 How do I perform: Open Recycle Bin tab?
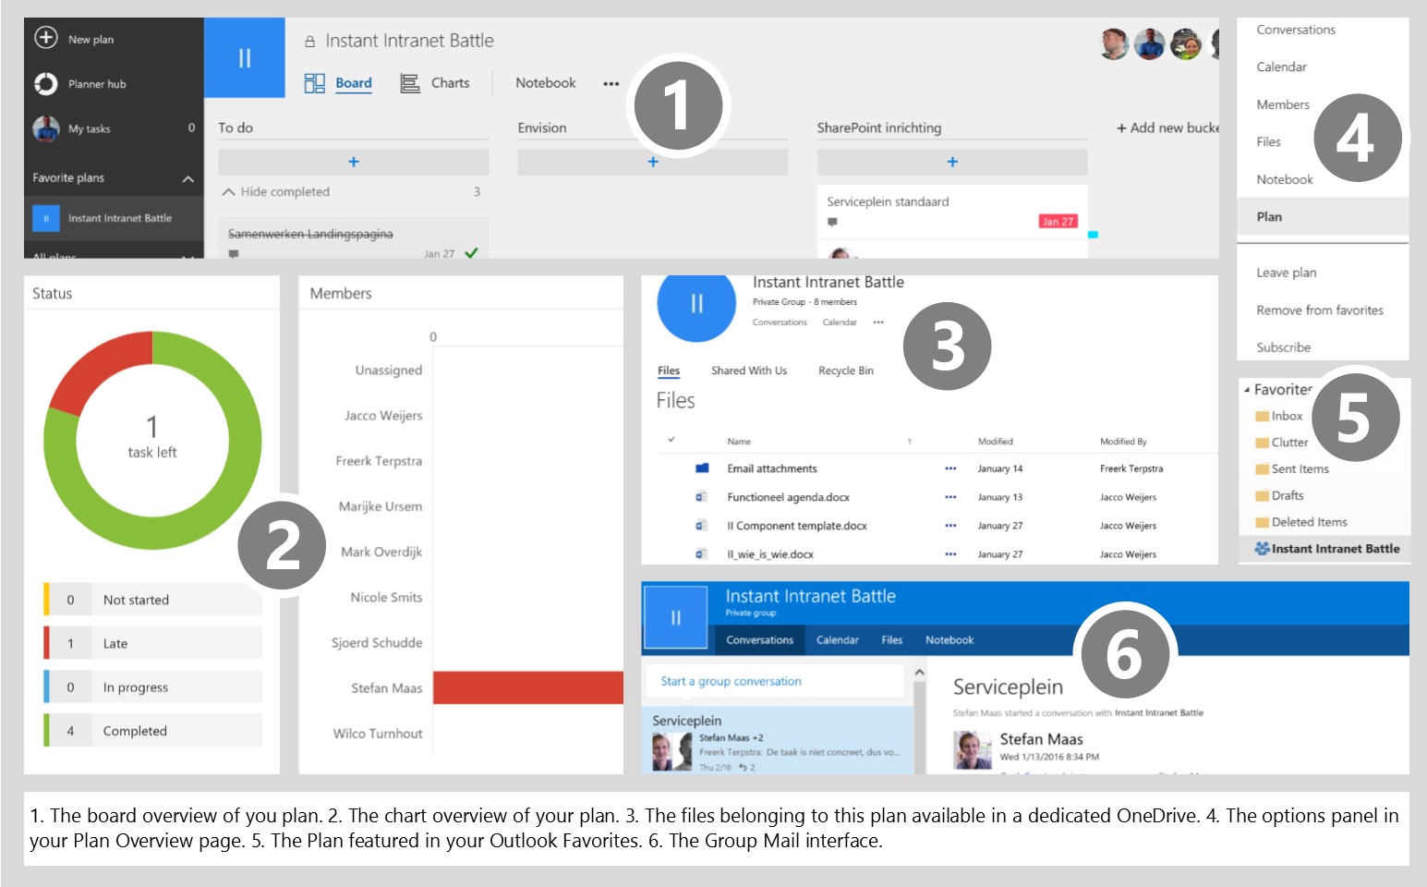coord(846,371)
